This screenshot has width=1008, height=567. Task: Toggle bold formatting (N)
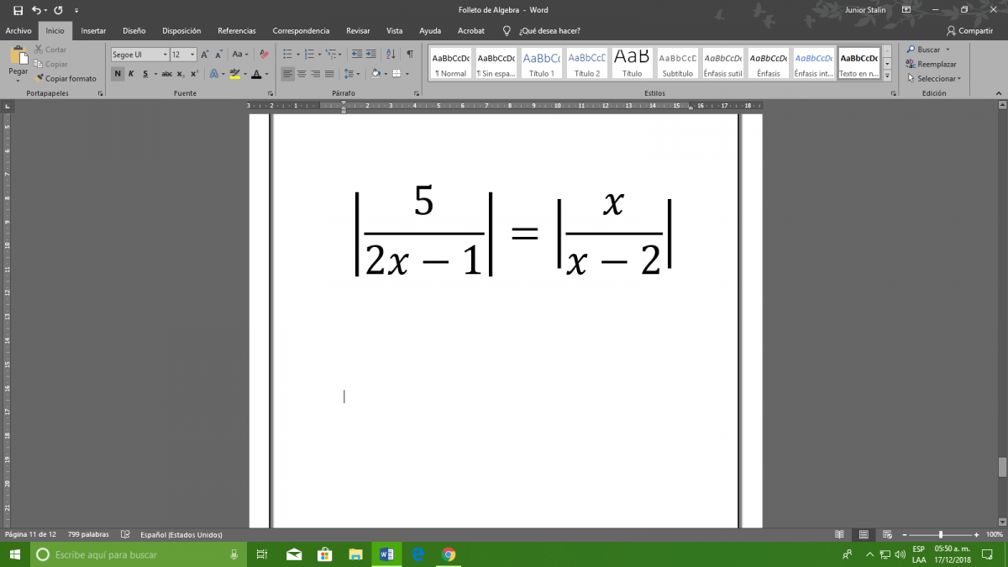[x=118, y=74]
